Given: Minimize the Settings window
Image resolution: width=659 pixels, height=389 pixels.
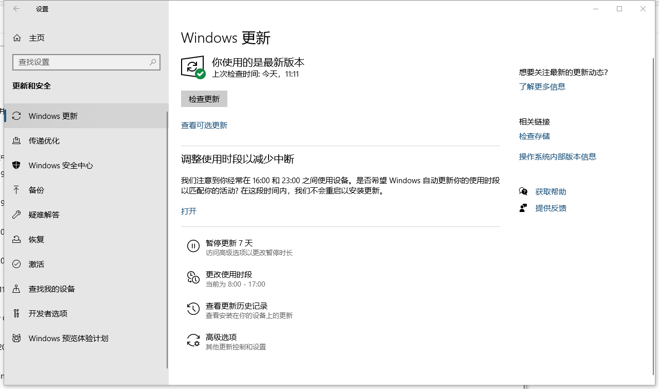Looking at the screenshot, I should 596,9.
